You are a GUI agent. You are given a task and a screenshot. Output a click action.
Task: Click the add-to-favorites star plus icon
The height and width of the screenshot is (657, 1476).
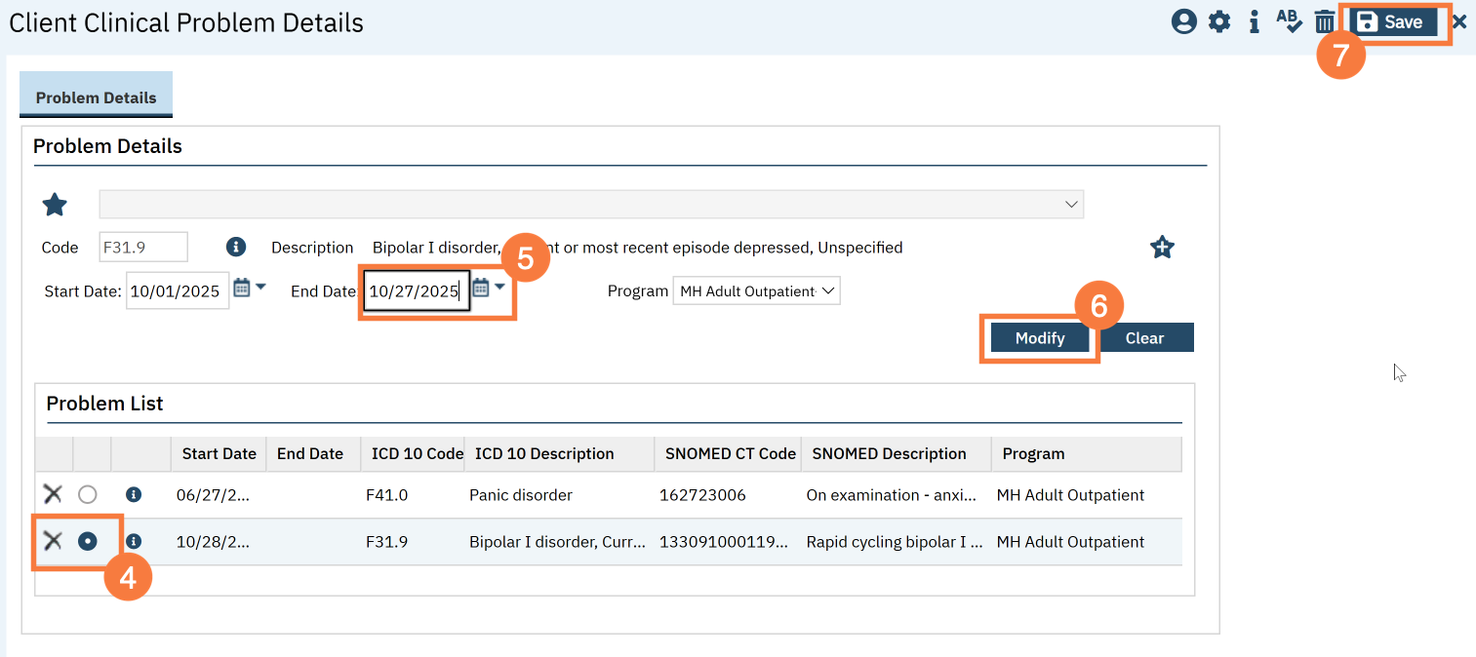click(1161, 247)
